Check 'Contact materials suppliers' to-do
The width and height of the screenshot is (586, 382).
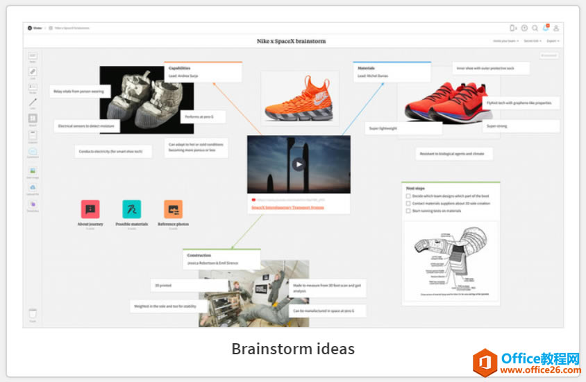click(x=408, y=203)
